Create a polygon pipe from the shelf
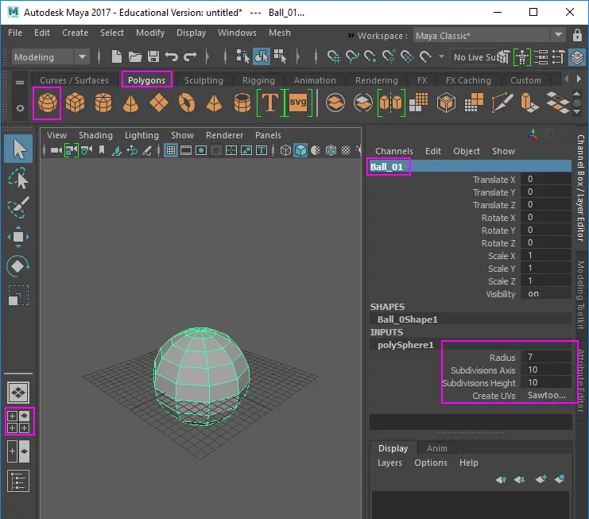Image resolution: width=589 pixels, height=519 pixels. click(242, 103)
